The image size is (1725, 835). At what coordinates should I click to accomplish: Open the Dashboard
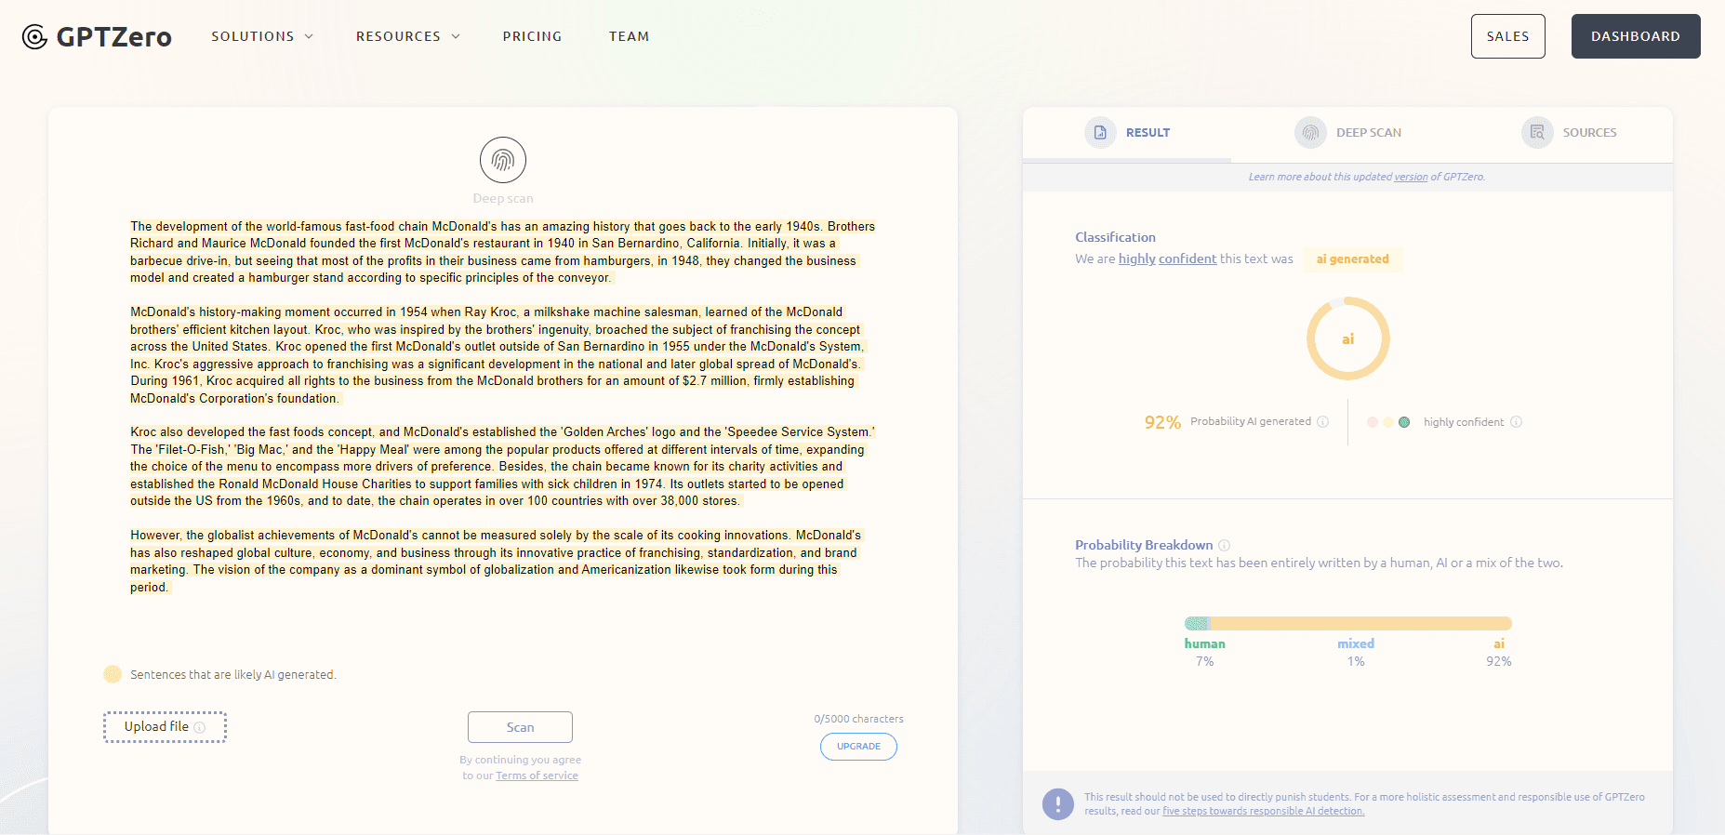1635,36
